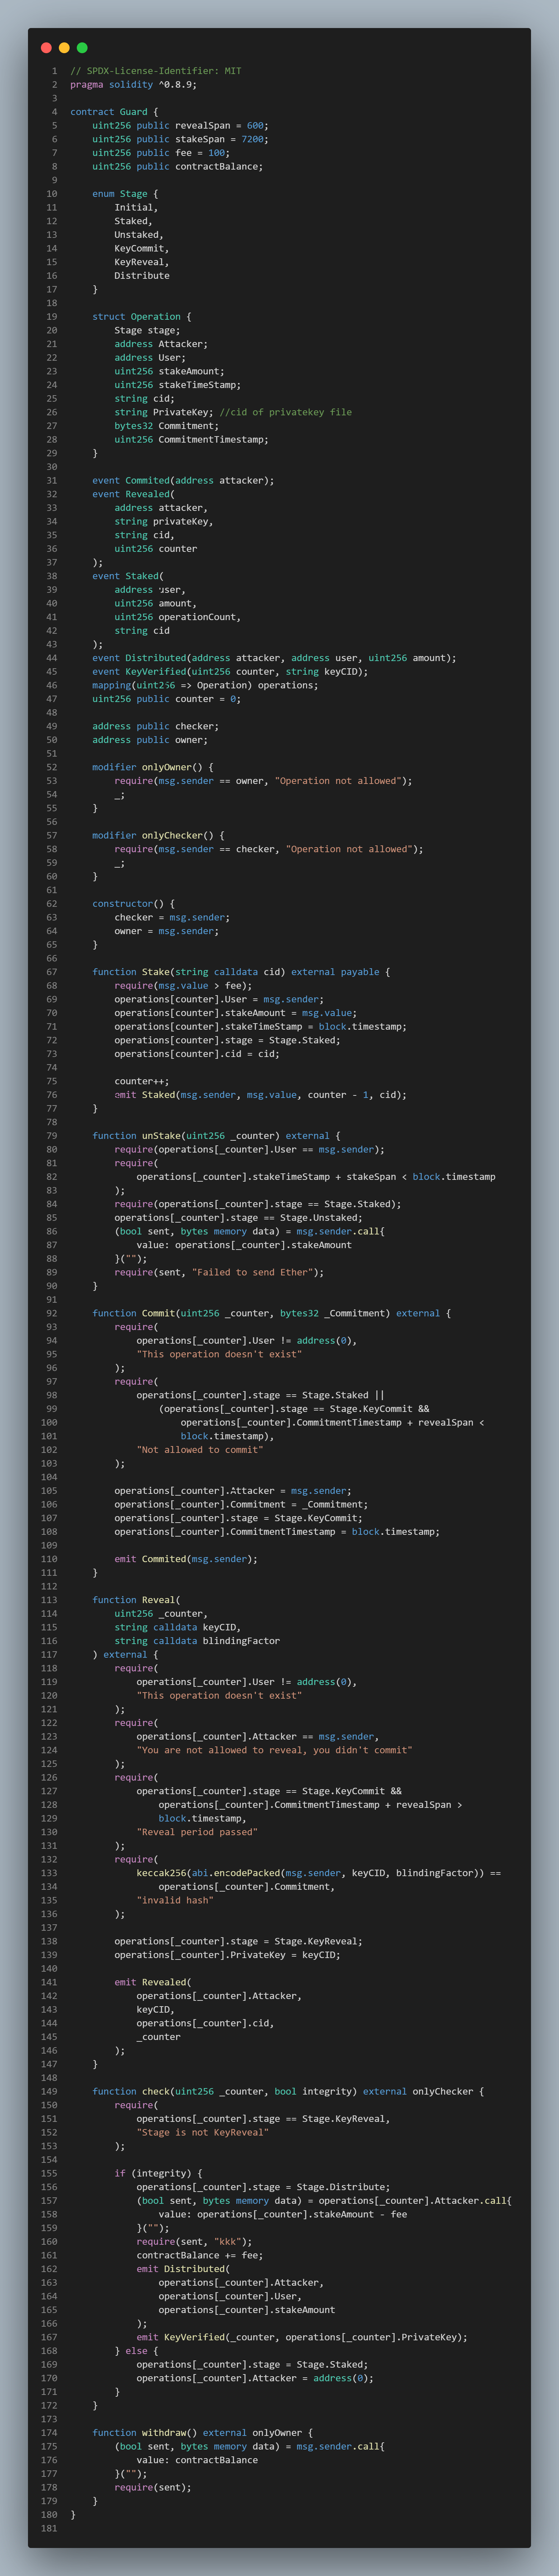Click the 'event Staked(' line
The image size is (559, 2576).
click(x=128, y=576)
